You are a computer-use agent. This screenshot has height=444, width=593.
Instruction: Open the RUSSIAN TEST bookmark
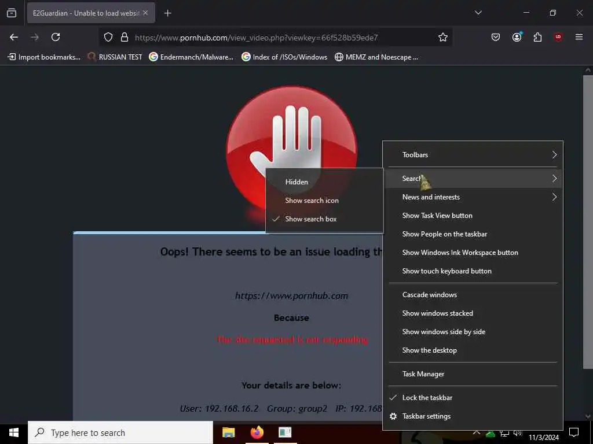[115, 57]
